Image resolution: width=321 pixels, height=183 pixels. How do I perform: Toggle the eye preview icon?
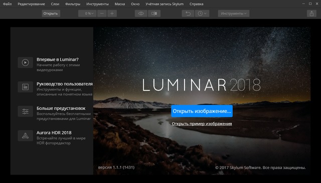(141, 13)
